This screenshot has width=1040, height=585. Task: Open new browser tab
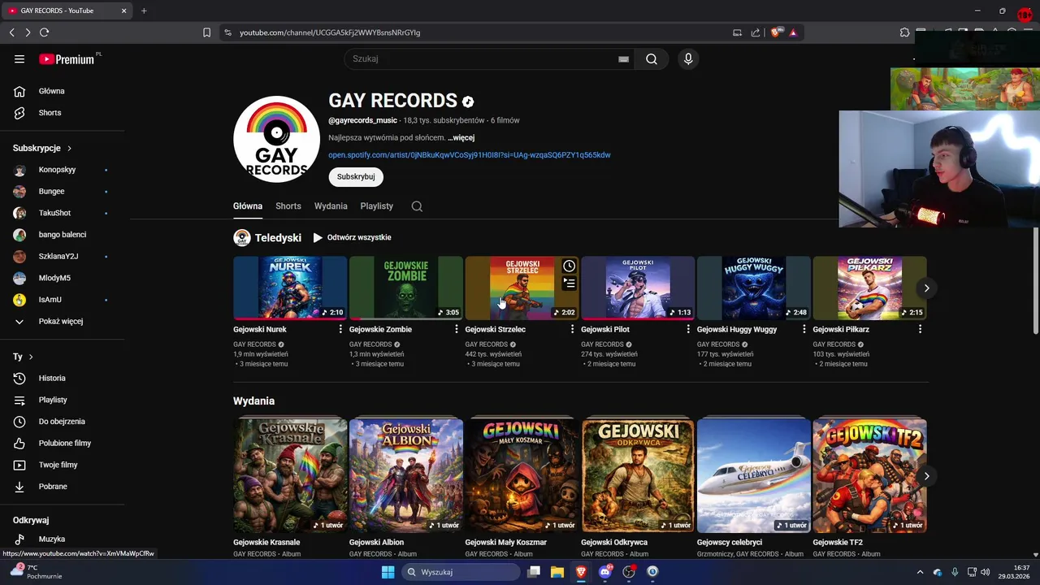pyautogui.click(x=144, y=11)
